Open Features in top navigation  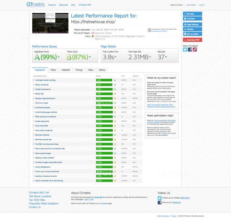52,5
